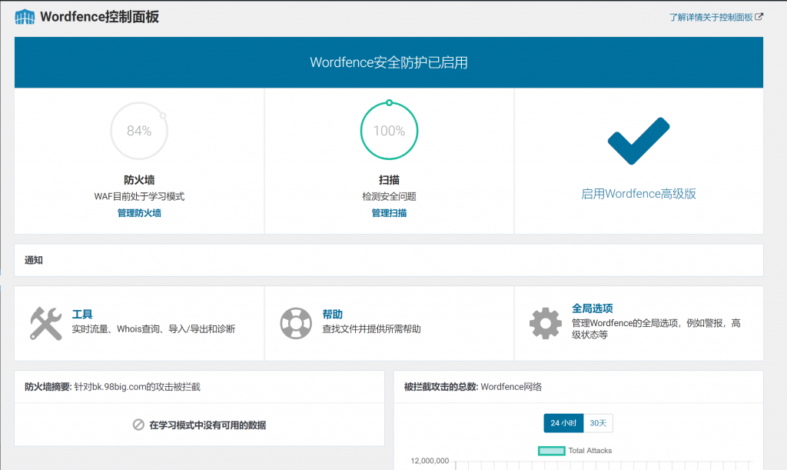Open the 帮助 link
The image size is (787, 470).
click(x=332, y=315)
